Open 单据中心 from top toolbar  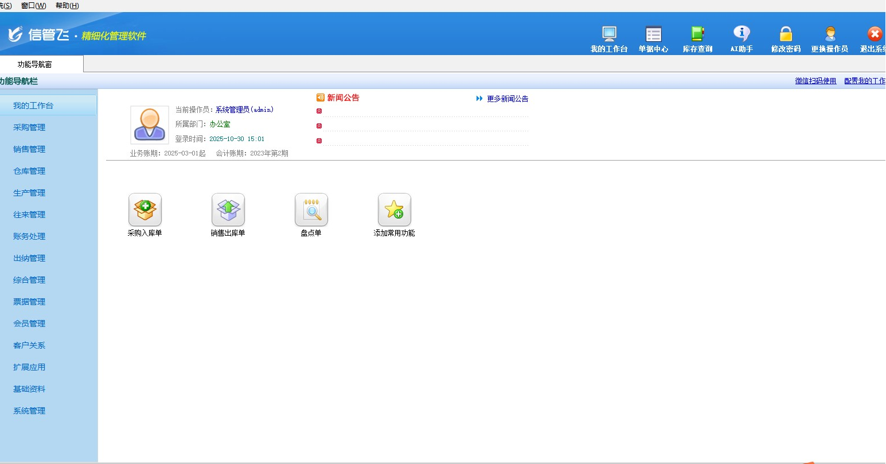pyautogui.click(x=653, y=34)
